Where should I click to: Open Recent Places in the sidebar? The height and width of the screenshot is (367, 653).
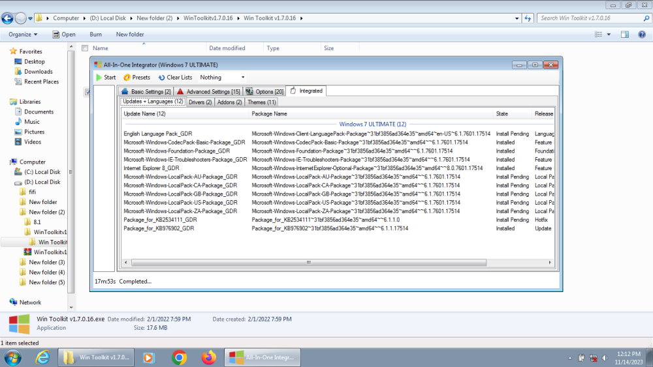point(37,82)
